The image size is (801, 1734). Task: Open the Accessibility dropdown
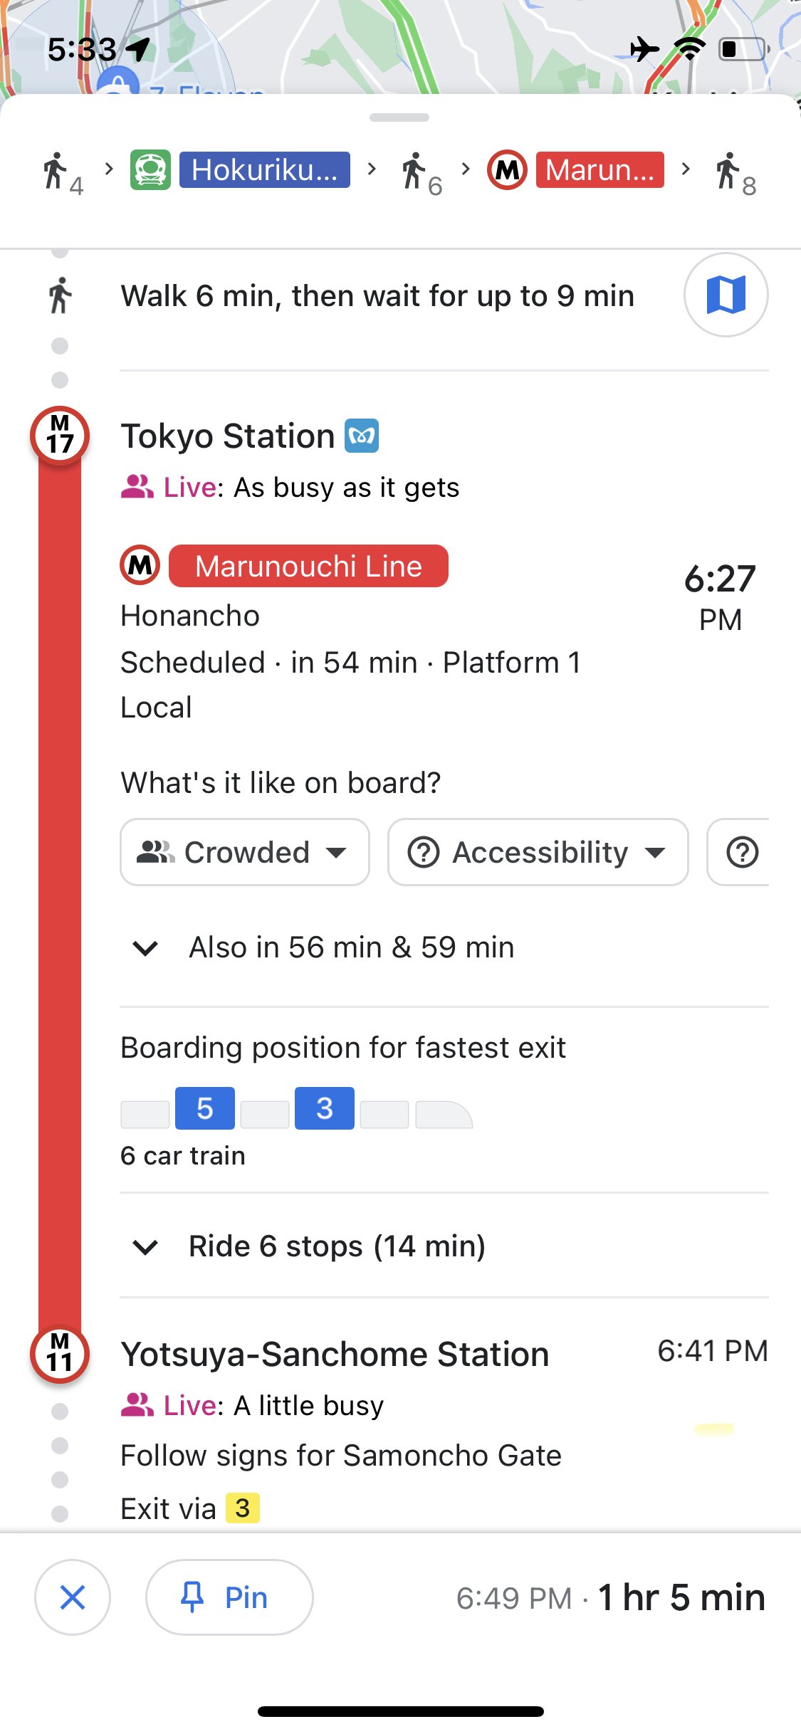pyautogui.click(x=538, y=852)
